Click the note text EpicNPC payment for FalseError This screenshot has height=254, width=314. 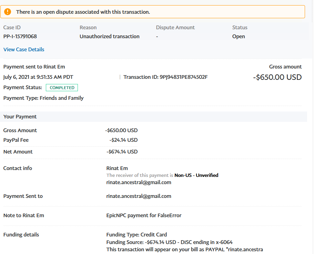tap(144, 215)
